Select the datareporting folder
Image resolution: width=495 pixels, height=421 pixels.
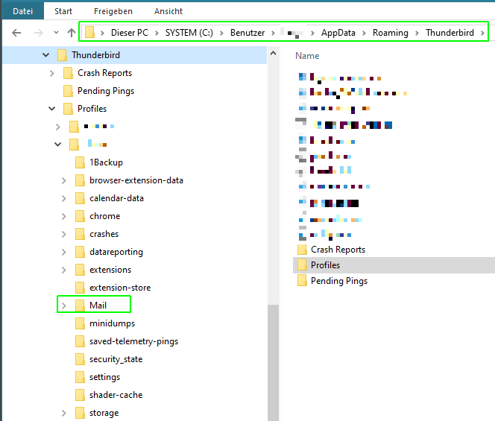tap(116, 252)
